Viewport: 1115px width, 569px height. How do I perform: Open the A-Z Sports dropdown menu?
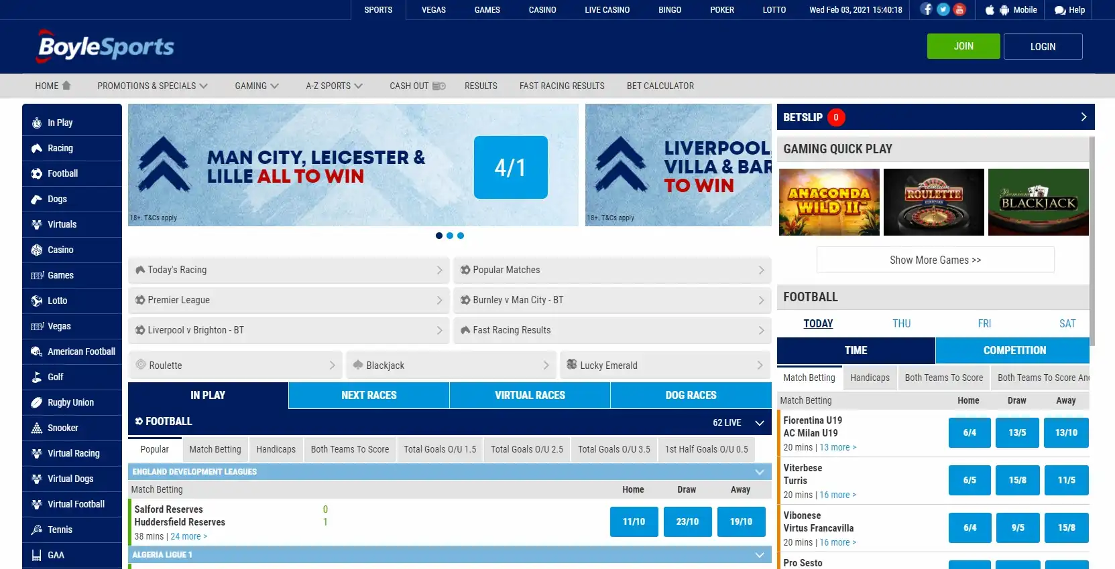(x=334, y=86)
